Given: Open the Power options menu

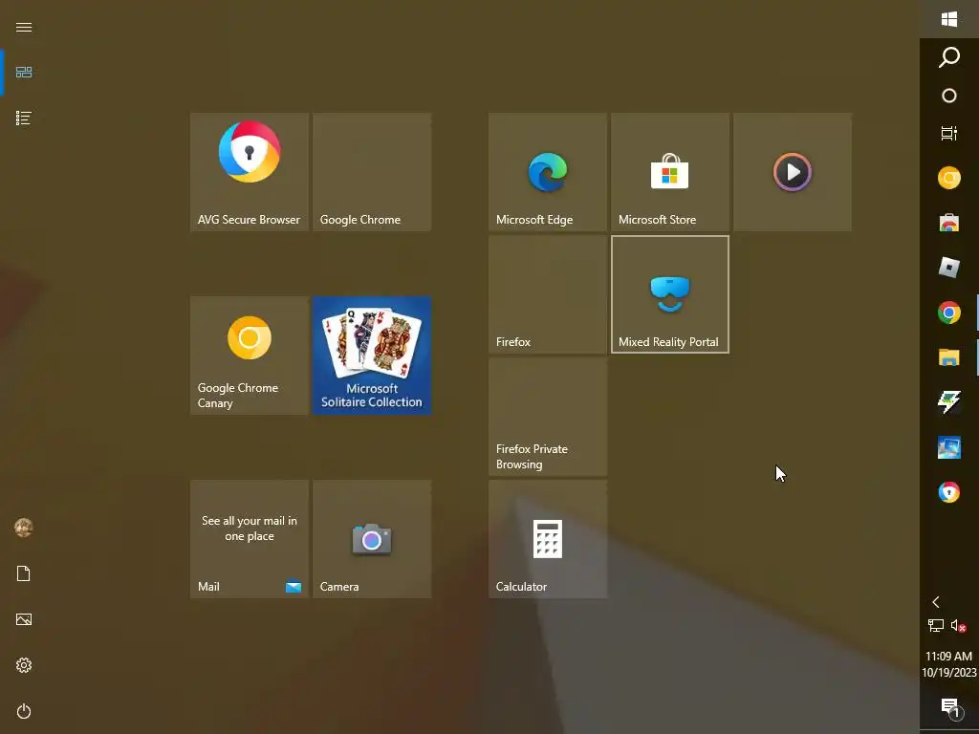Looking at the screenshot, I should [x=24, y=711].
